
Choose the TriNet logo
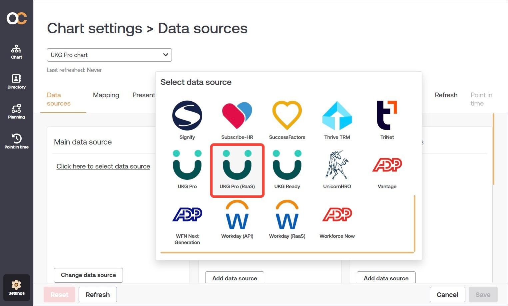[387, 115]
